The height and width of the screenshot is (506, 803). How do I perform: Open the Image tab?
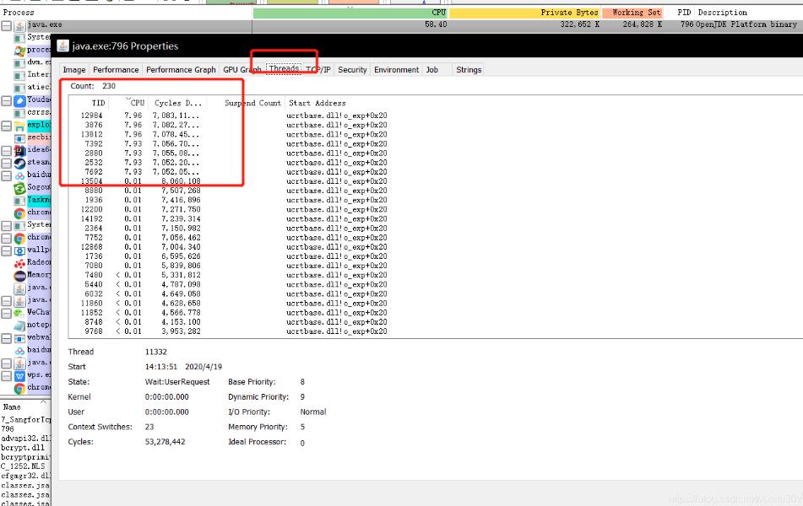click(74, 70)
